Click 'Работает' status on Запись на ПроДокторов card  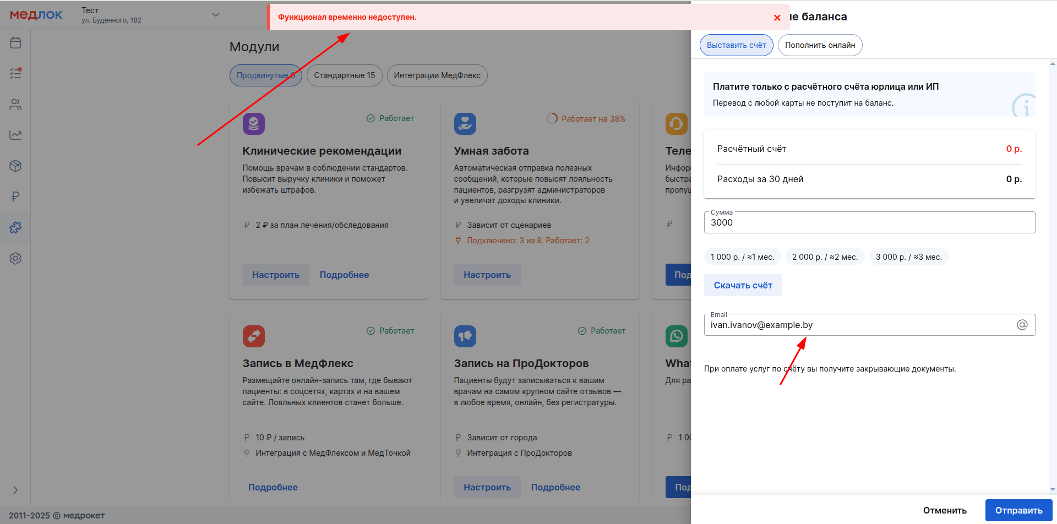[602, 331]
